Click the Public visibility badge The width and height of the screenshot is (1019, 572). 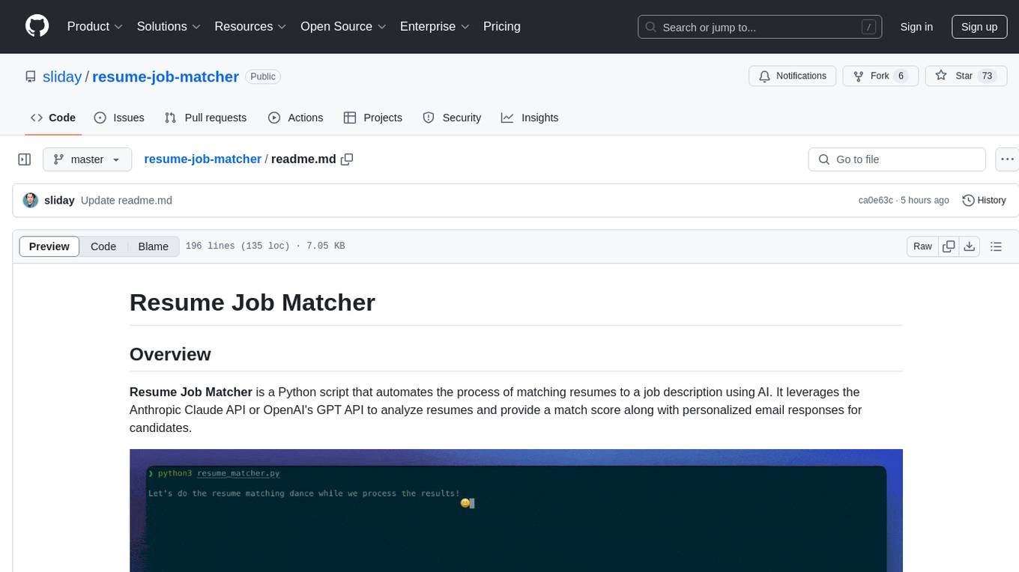[x=263, y=76]
